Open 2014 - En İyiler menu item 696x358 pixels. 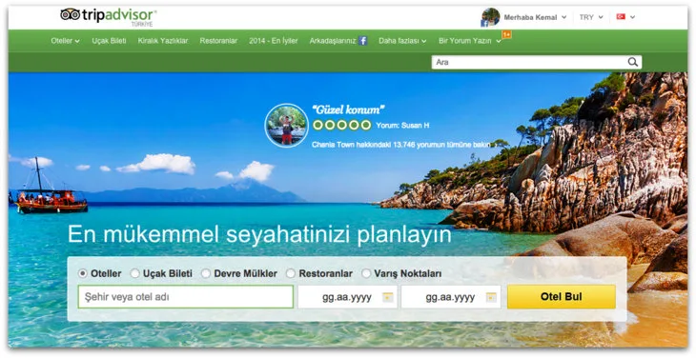274,41
